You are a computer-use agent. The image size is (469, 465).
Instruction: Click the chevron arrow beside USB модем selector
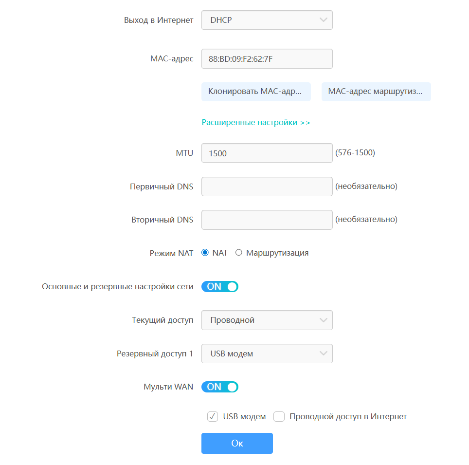pyautogui.click(x=323, y=354)
